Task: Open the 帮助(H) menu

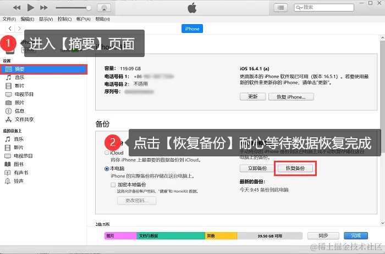Action: [102, 19]
